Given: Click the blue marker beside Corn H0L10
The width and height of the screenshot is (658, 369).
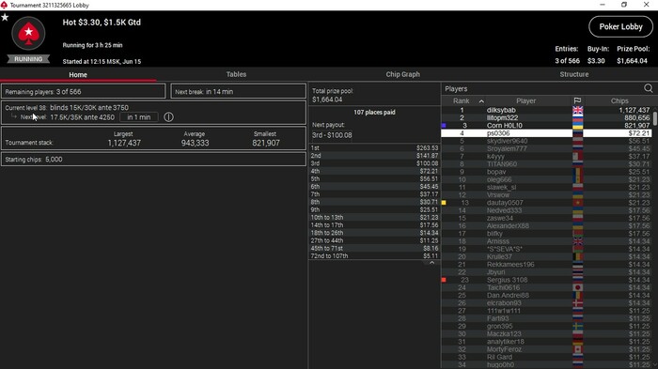Looking at the screenshot, I should [444, 126].
